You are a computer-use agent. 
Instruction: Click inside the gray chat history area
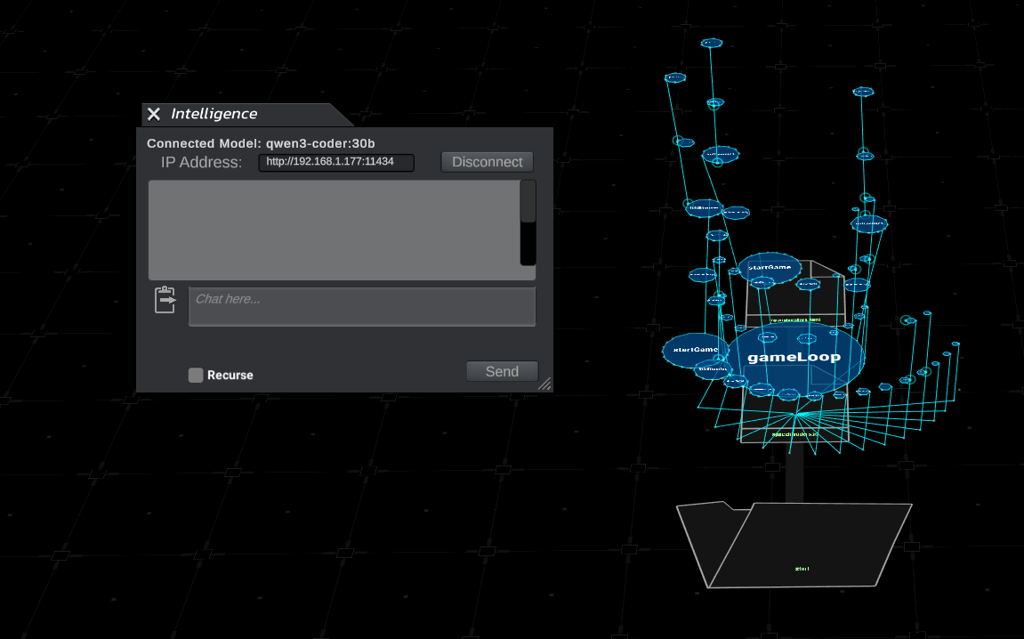tap(334, 231)
